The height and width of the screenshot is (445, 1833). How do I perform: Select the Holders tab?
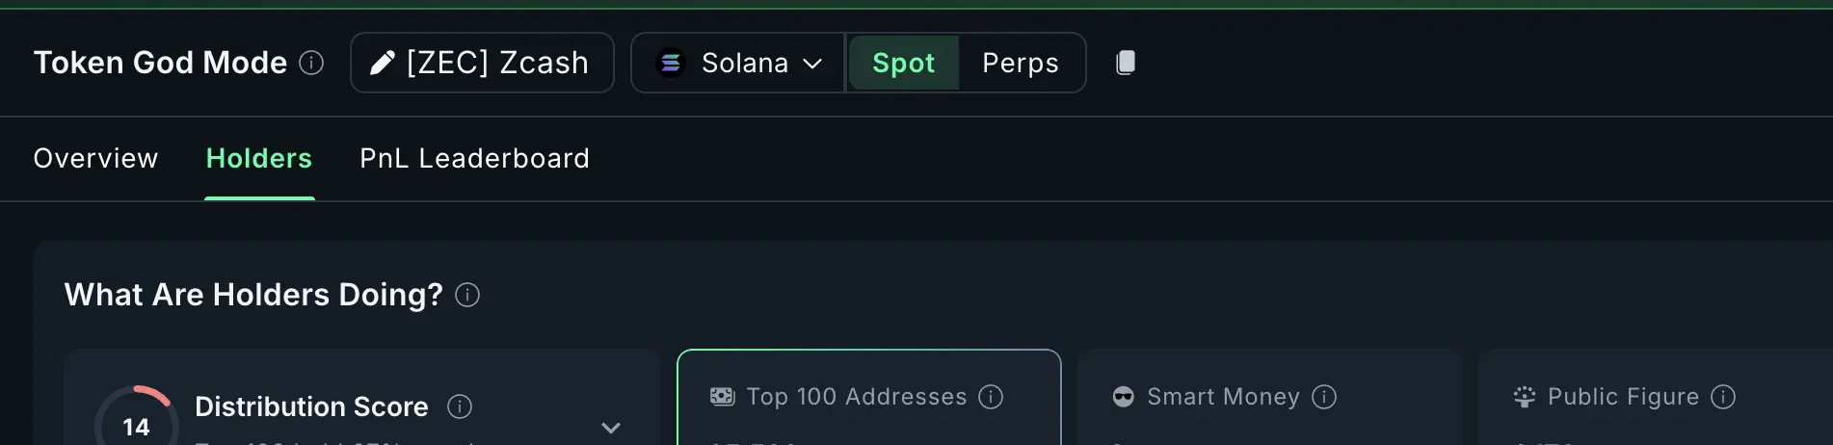(x=259, y=158)
